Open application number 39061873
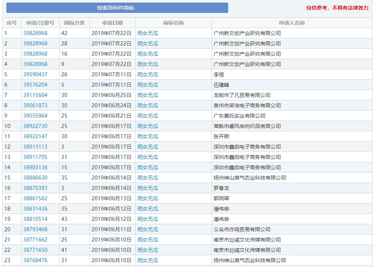The image size is (375, 267). (x=36, y=105)
